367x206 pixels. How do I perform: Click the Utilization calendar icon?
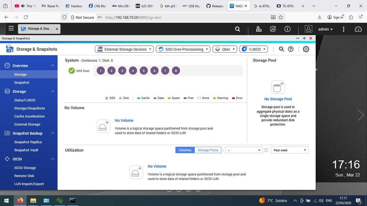[x=266, y=150]
